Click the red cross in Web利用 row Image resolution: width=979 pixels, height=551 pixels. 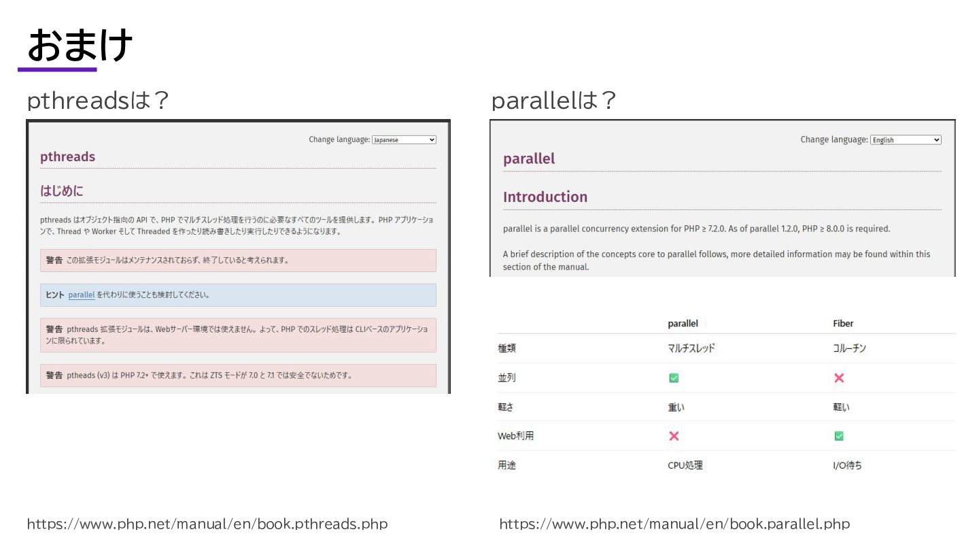point(674,436)
